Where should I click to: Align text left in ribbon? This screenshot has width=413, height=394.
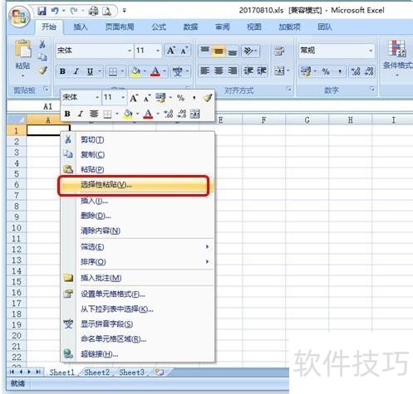pyautogui.click(x=204, y=71)
